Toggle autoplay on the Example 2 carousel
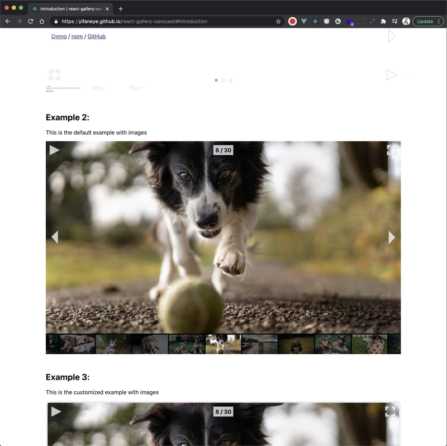This screenshot has height=446, width=447. (x=54, y=150)
